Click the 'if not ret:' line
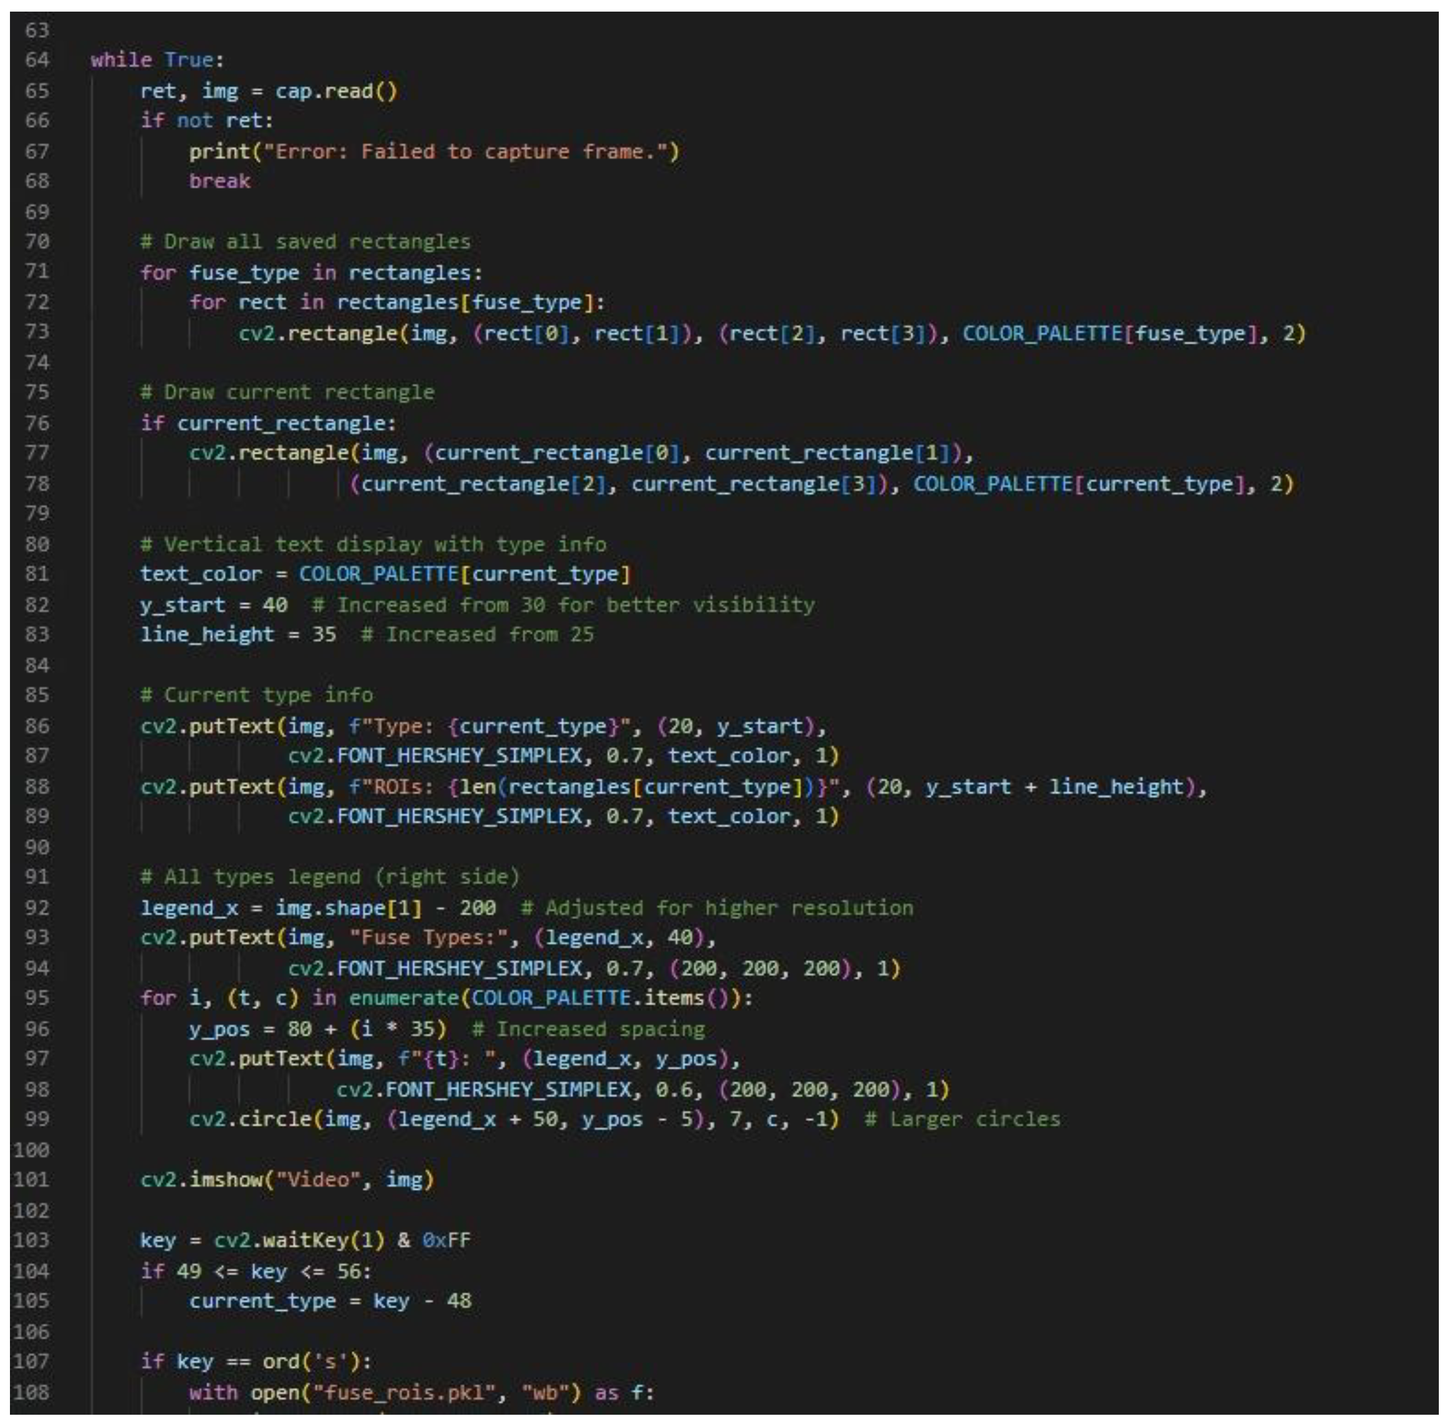 (207, 121)
